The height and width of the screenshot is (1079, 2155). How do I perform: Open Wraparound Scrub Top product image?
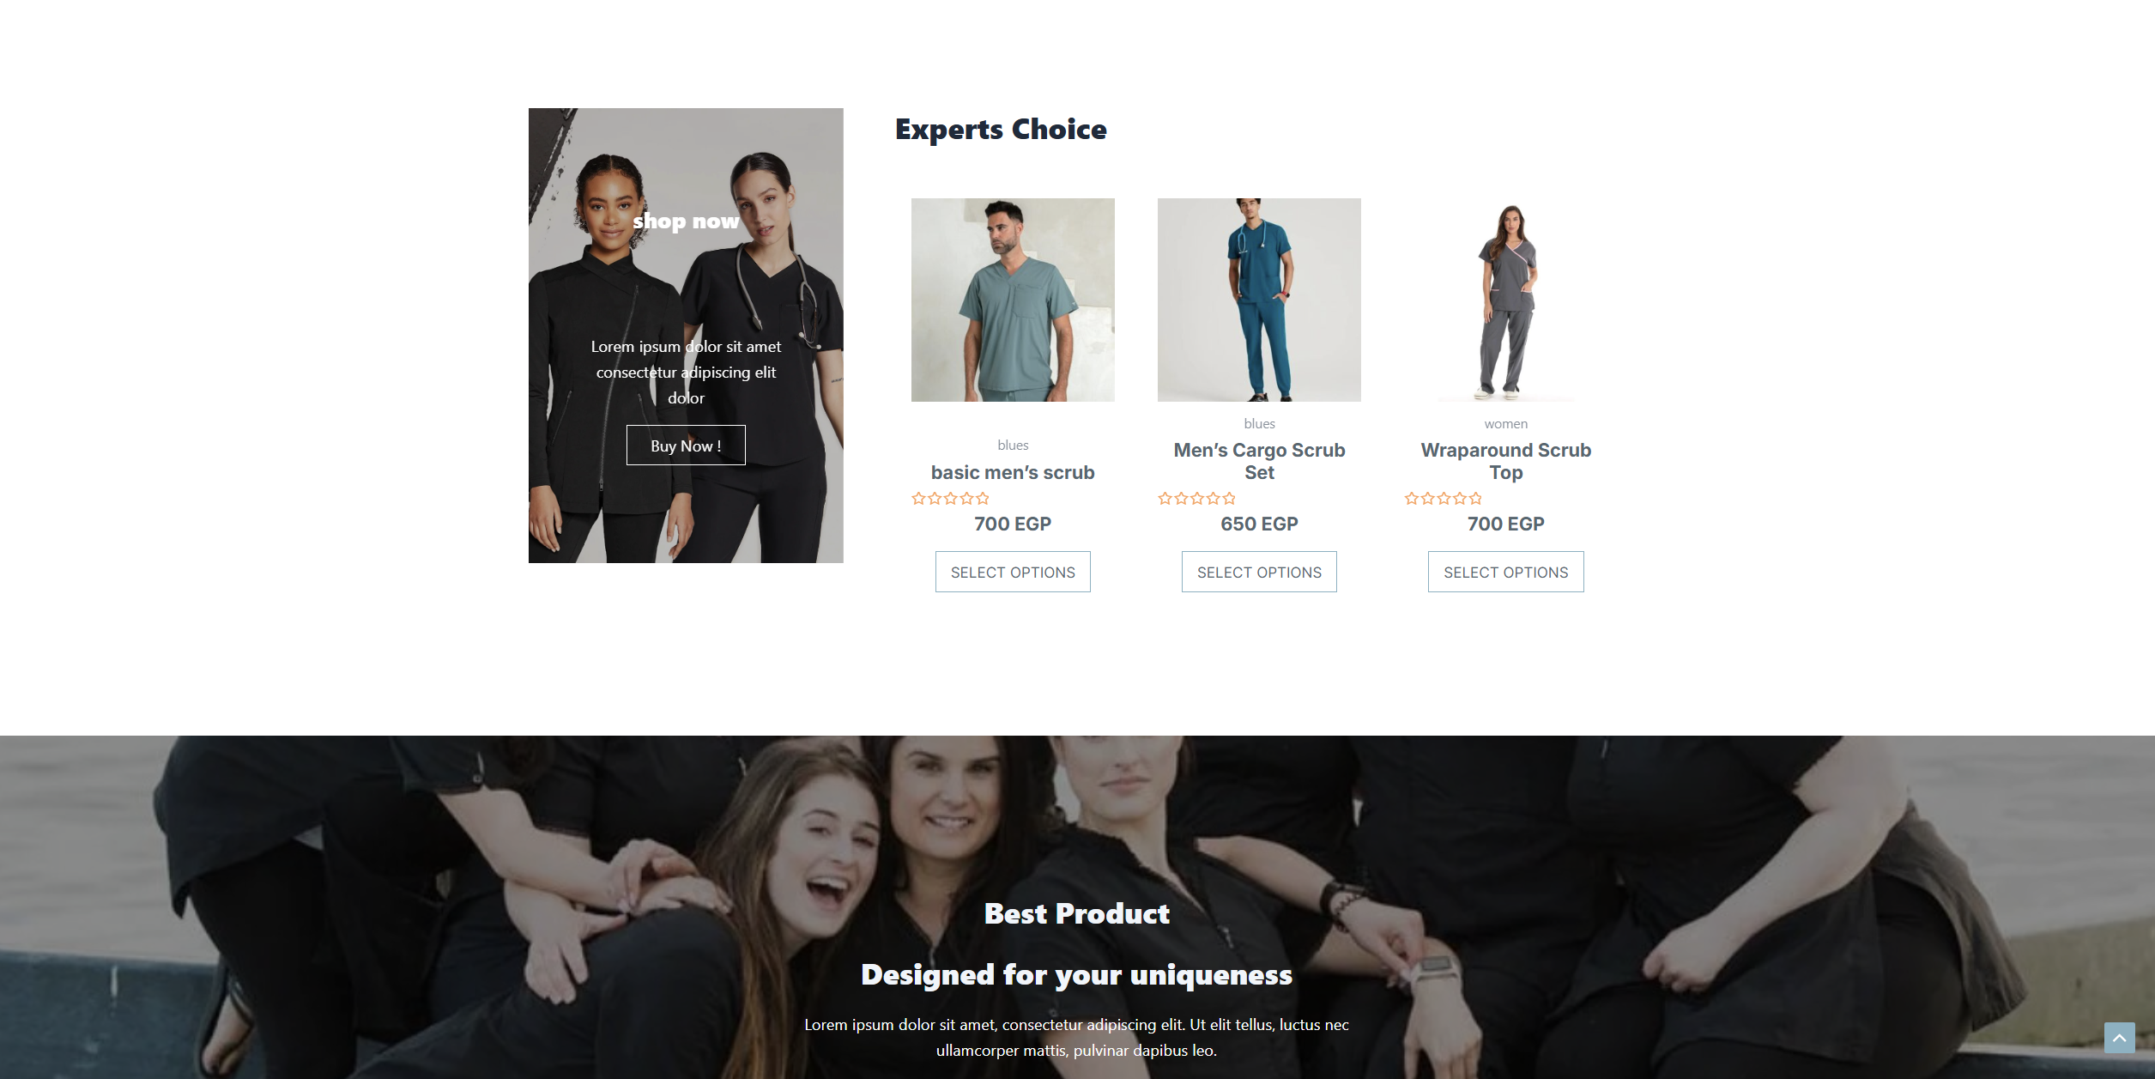(1506, 300)
